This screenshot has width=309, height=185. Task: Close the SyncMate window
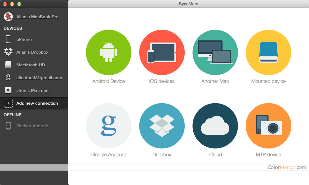tap(5, 4)
